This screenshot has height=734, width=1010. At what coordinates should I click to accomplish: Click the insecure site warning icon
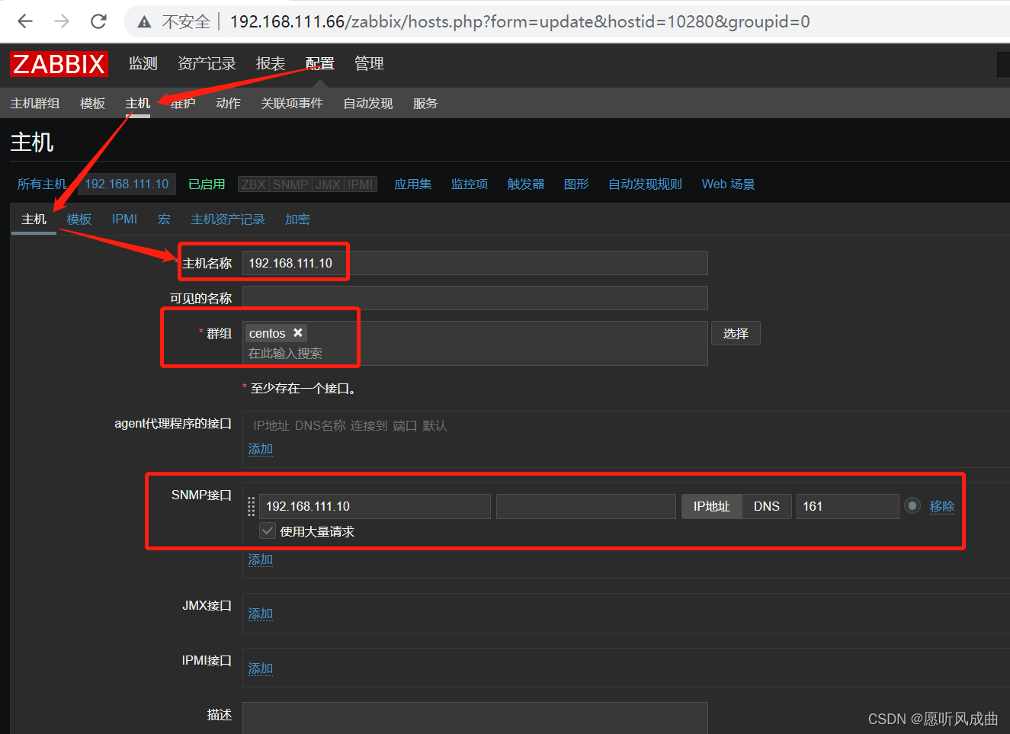point(144,22)
